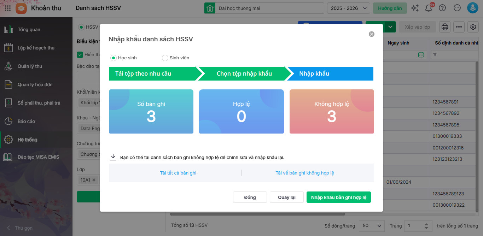Close the Nhập khẩu danh sách HSSV dialog
This screenshot has width=483, height=236.
coord(371,34)
